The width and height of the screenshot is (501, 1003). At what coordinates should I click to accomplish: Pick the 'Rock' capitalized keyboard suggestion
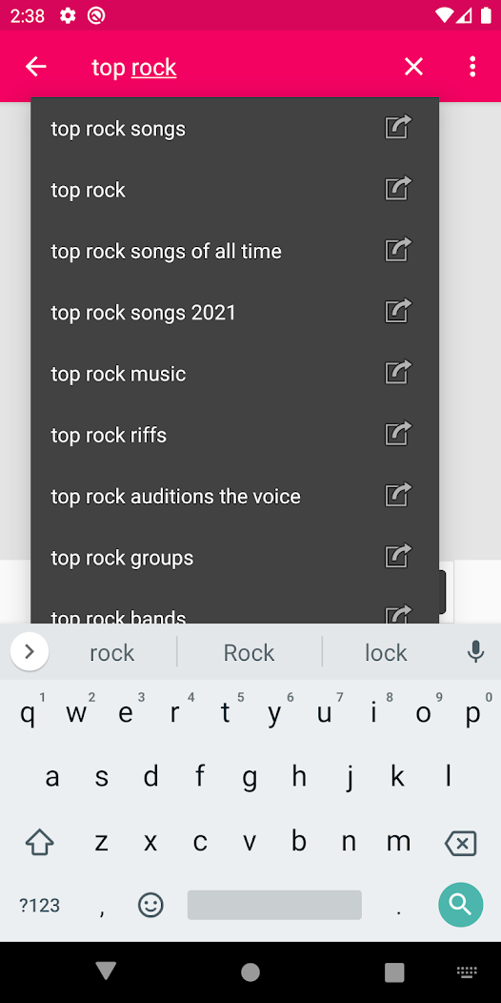coord(249,652)
